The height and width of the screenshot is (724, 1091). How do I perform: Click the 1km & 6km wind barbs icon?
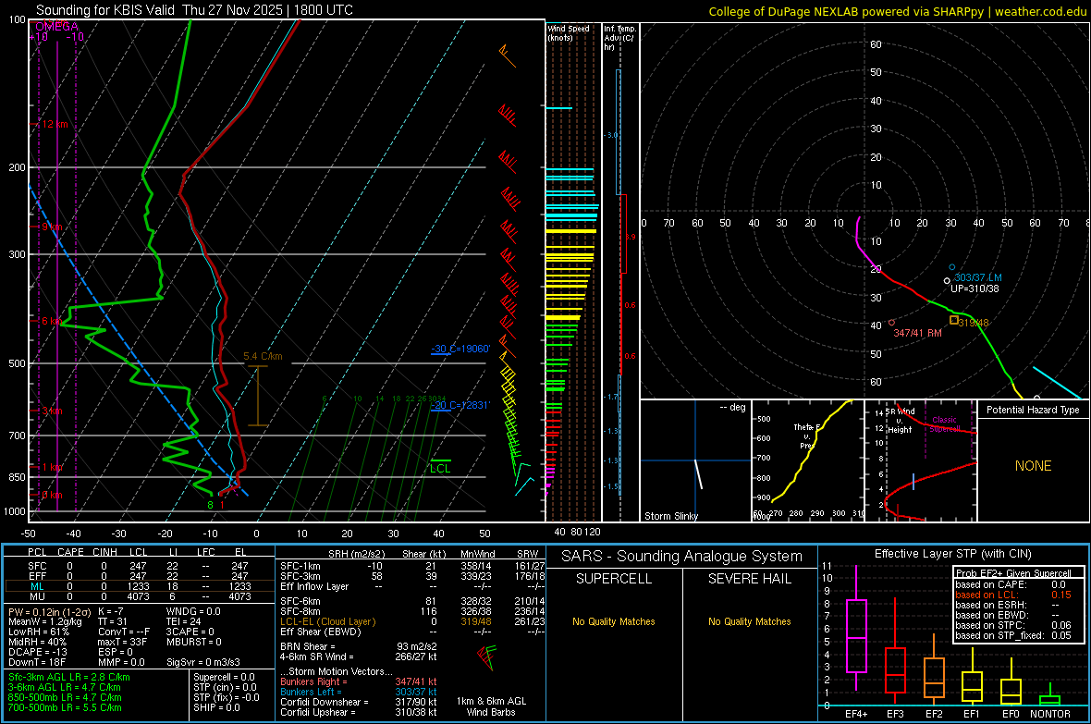pos(486,657)
